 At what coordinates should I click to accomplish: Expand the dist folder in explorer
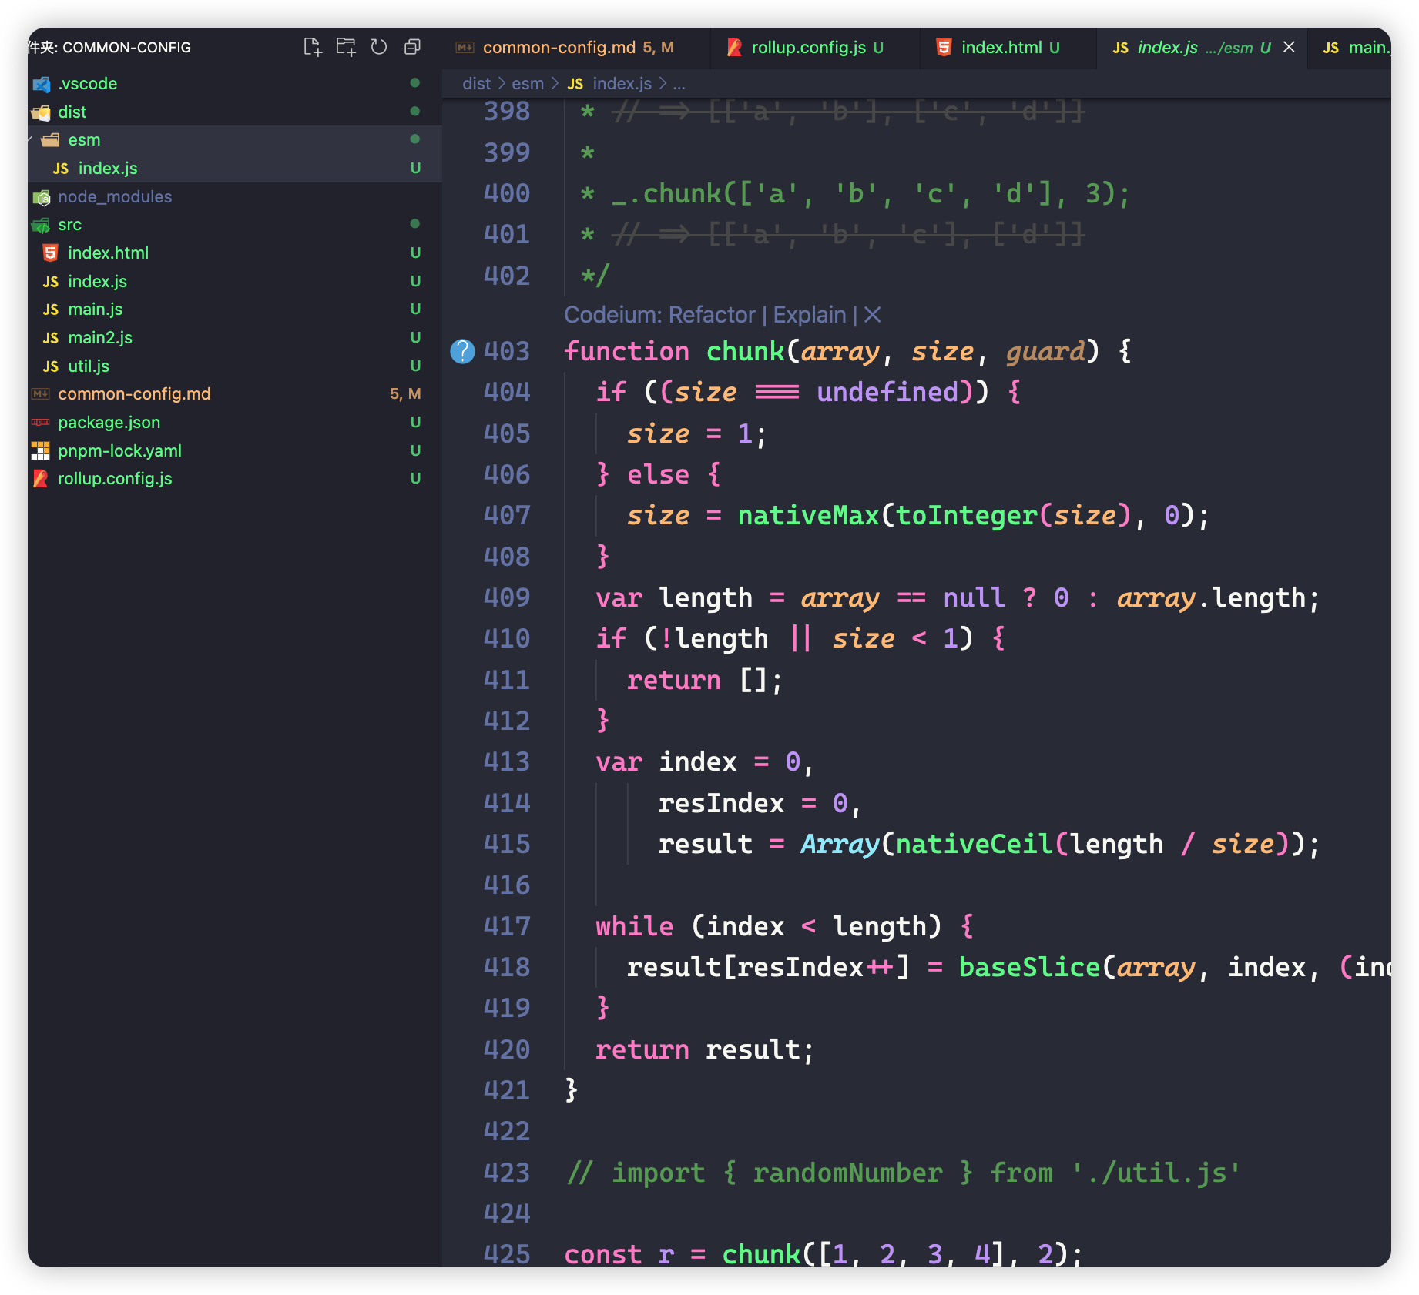coord(235,112)
